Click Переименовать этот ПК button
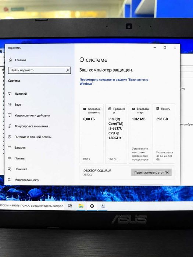The width and height of the screenshot is (193, 257). coord(151,173)
